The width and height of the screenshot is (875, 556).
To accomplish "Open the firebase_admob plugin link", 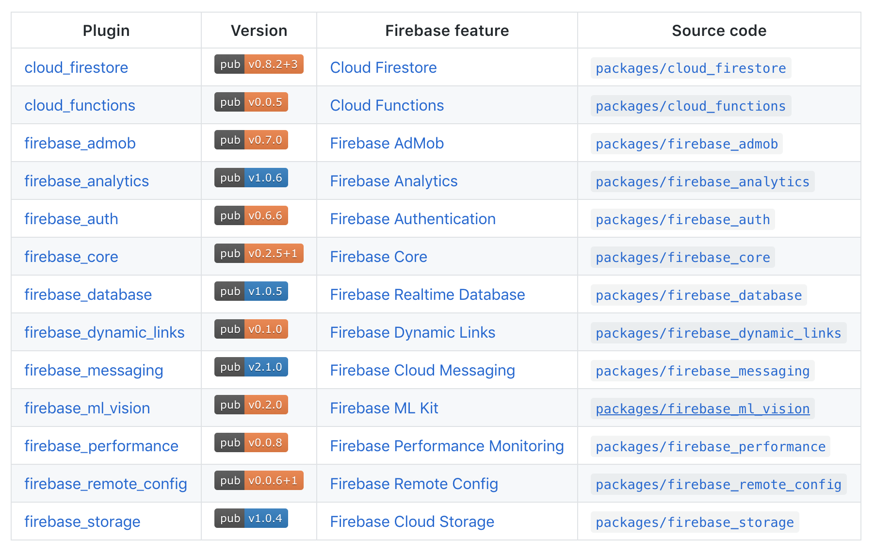I will pyautogui.click(x=80, y=143).
